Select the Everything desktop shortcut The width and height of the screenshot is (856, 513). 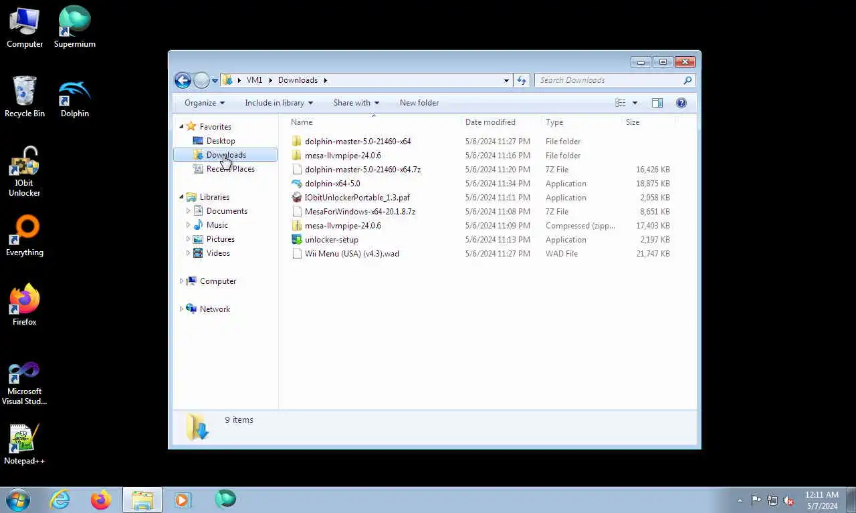click(x=25, y=236)
